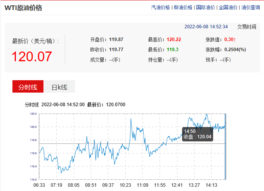Viewport: 264px width, 191px height.
Task: Click the red up arrow beside 涨跌值
Action: click(x=235, y=40)
